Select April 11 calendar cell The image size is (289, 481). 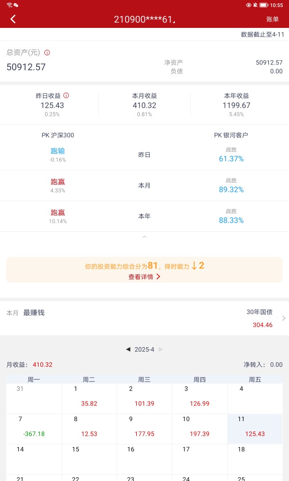click(x=255, y=429)
